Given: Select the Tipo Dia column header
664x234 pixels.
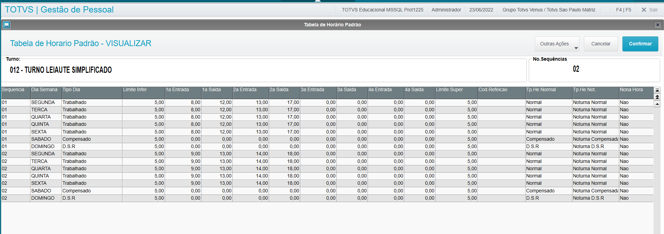Looking at the screenshot, I should click(92, 93).
